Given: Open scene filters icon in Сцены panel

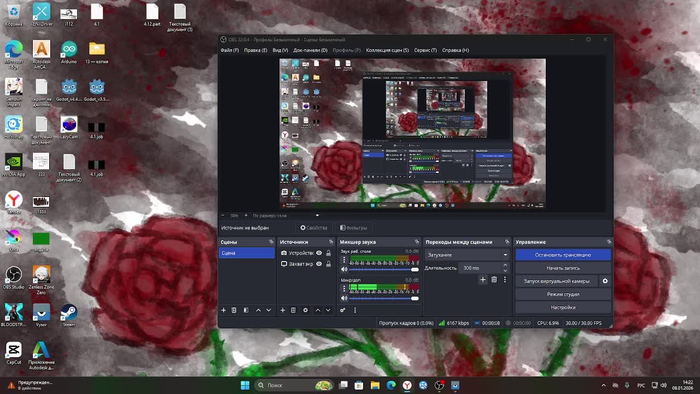Looking at the screenshot, I should (x=246, y=310).
